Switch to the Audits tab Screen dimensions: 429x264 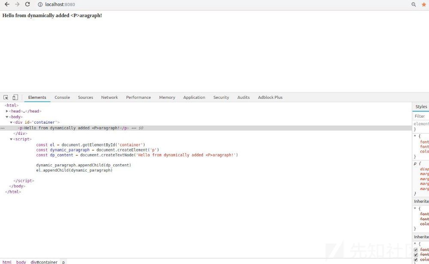click(244, 97)
